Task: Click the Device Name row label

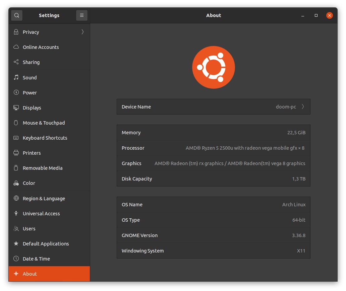Action: point(136,107)
